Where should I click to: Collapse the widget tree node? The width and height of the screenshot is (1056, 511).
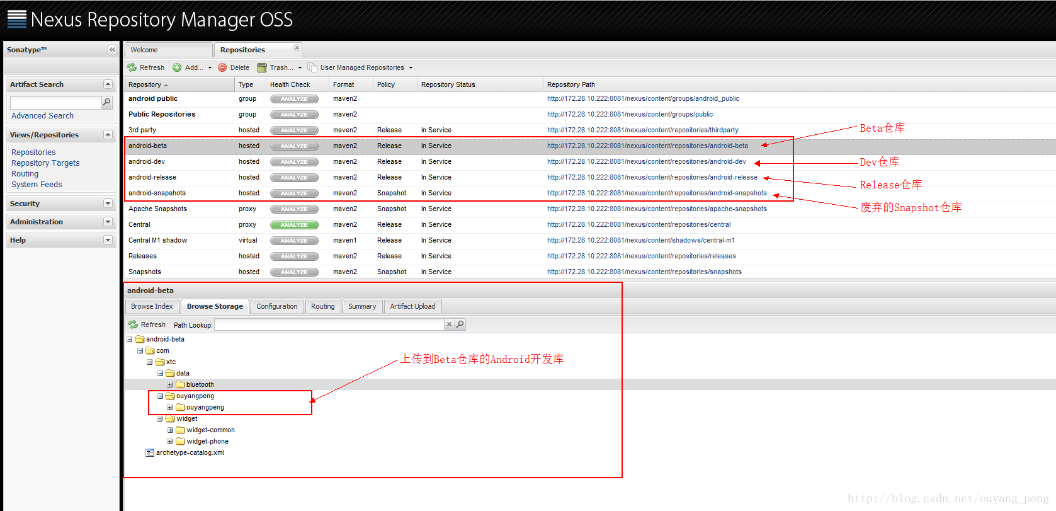click(160, 418)
